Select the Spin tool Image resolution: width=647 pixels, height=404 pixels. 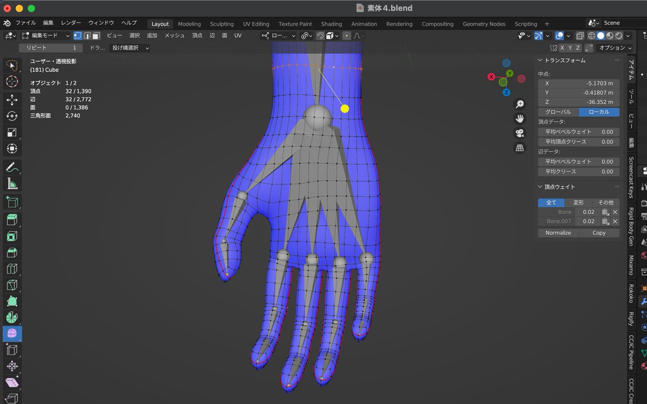click(12, 317)
